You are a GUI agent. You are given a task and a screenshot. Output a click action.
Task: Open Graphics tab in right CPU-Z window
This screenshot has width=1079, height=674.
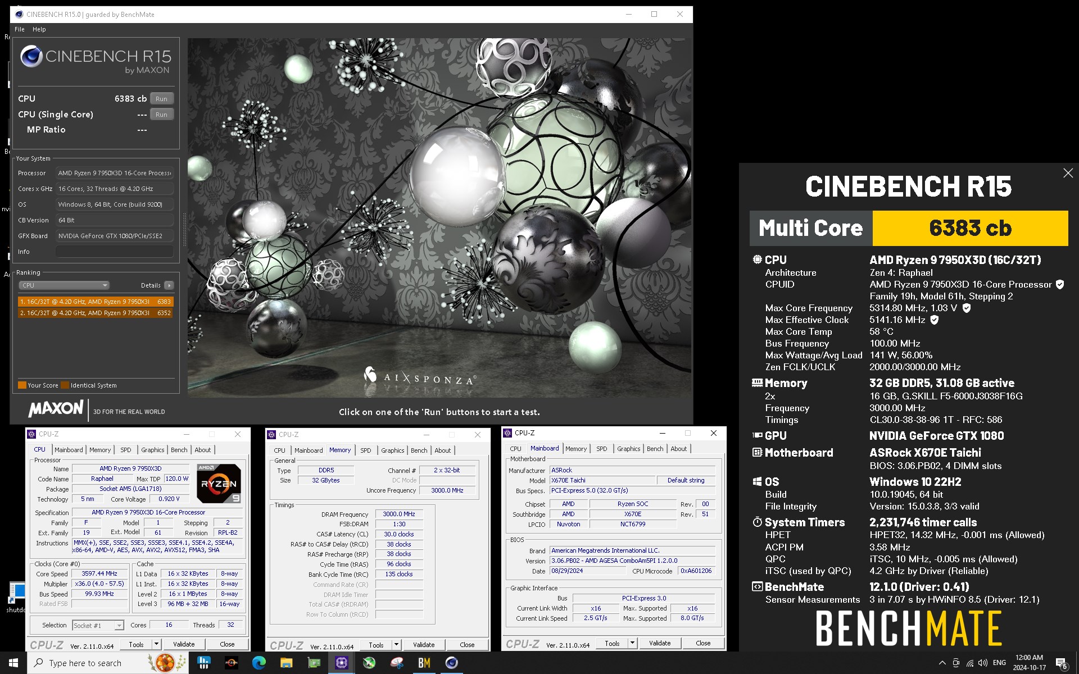click(x=628, y=449)
